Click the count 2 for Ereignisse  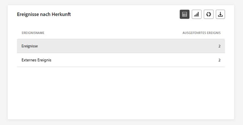[219, 46]
